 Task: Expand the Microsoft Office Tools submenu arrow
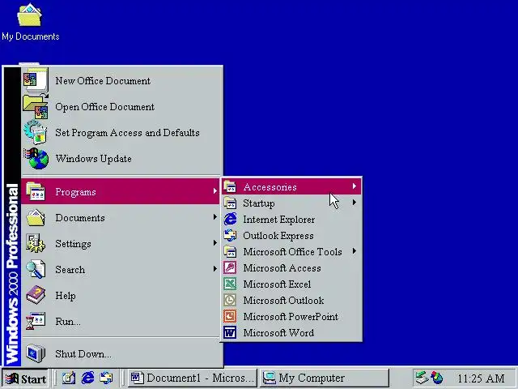pos(355,251)
